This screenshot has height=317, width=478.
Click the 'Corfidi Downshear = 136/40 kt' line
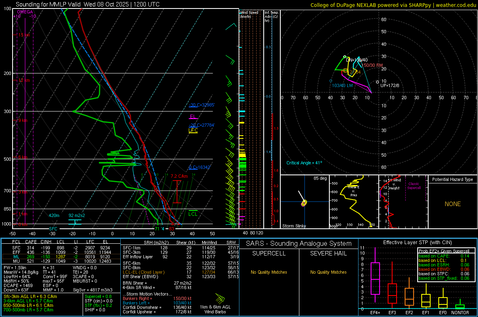point(157,307)
